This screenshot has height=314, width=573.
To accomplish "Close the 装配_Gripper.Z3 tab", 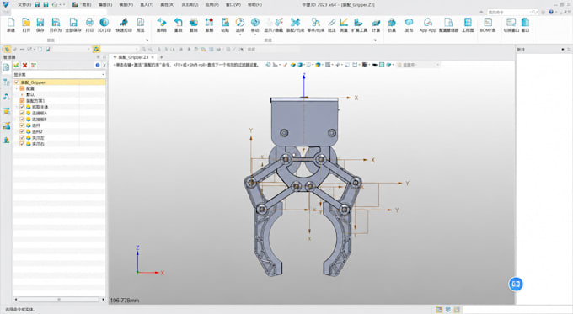I will click(153, 57).
